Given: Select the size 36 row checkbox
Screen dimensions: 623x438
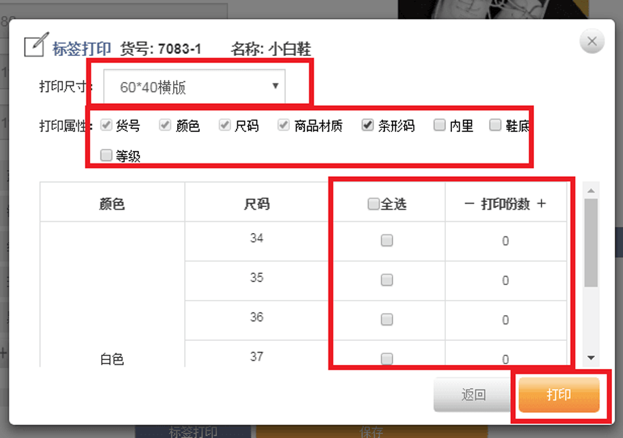Looking at the screenshot, I should pyautogui.click(x=387, y=320).
